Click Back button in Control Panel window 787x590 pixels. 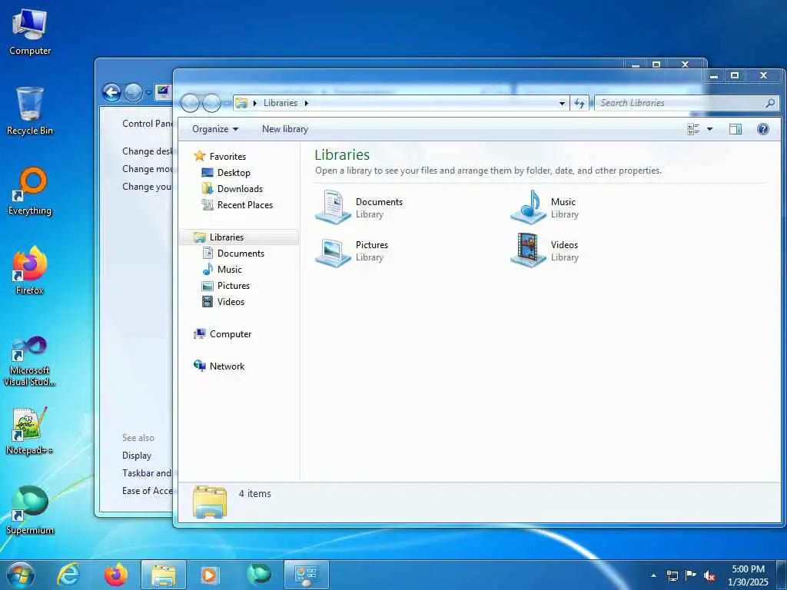click(112, 92)
